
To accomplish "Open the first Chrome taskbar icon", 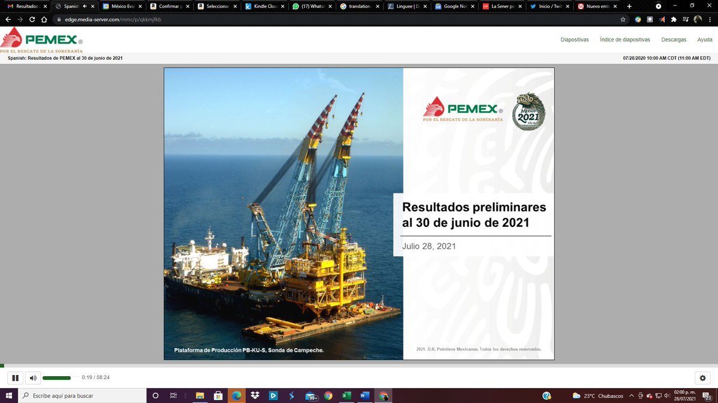I will (328, 395).
